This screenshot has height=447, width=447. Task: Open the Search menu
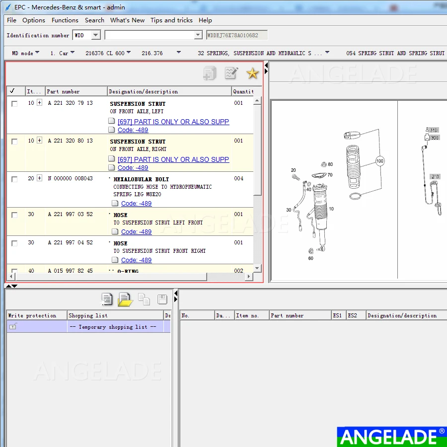pyautogui.click(x=94, y=20)
